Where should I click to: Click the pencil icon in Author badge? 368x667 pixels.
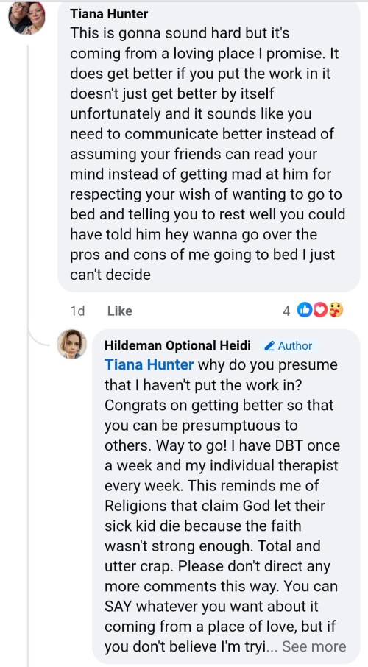point(269,346)
